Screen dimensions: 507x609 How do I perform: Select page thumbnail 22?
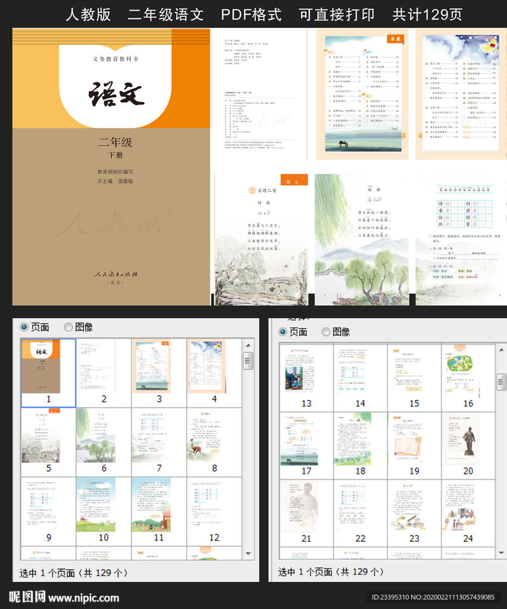(x=360, y=513)
